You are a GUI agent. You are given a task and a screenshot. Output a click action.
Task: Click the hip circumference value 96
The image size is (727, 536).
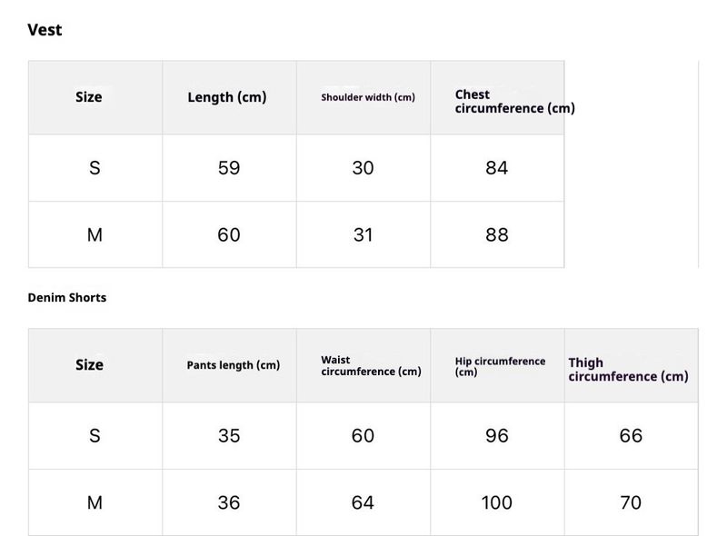point(497,436)
